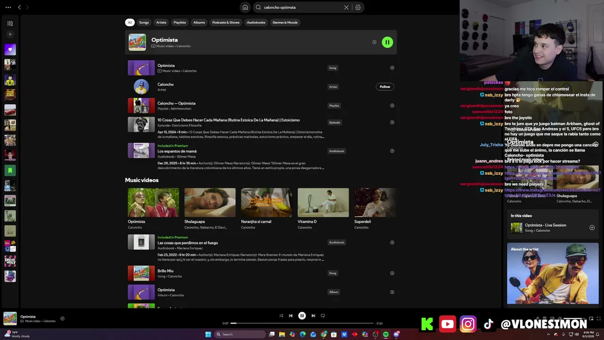Go back with the left arrow

[x=19, y=7]
